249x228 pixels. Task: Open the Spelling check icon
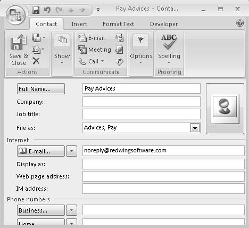(x=169, y=42)
